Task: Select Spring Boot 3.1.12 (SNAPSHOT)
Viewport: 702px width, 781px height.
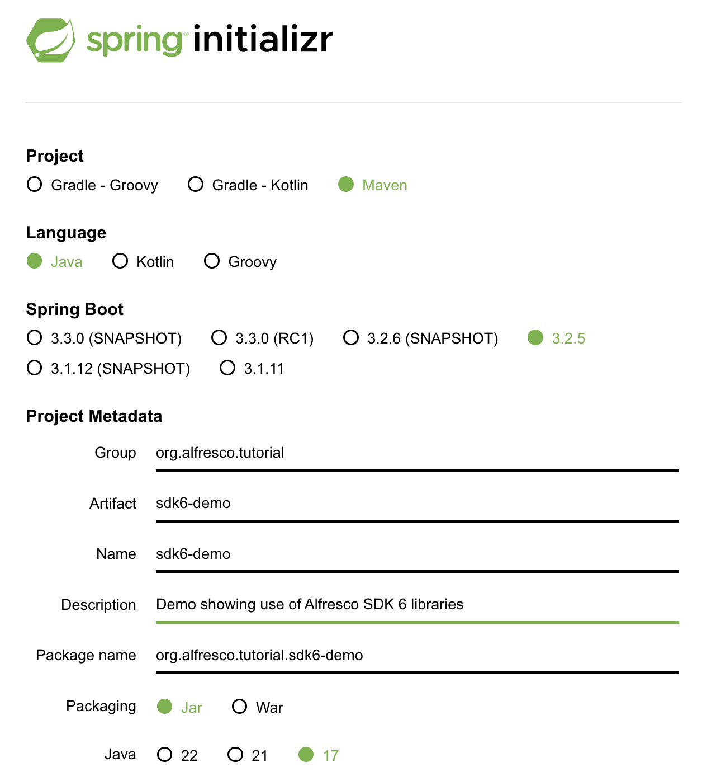Action: [35, 368]
